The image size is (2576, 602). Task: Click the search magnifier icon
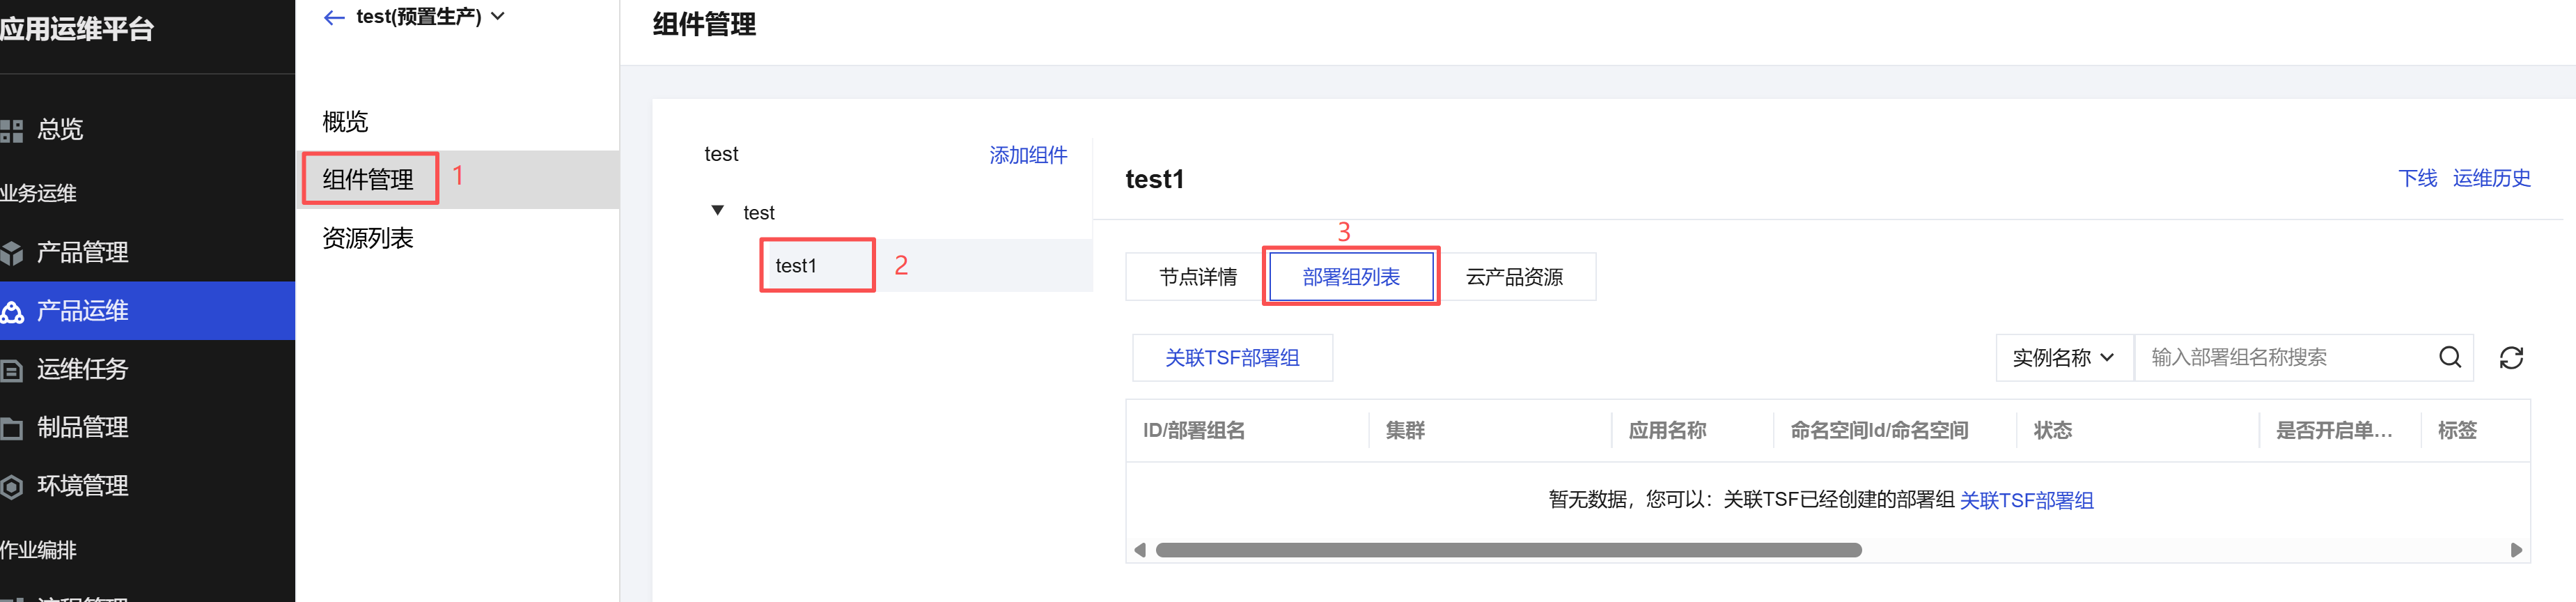(x=2449, y=357)
